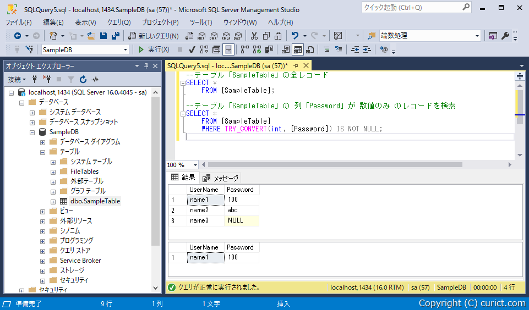Click the Database Engine Query icon
Image resolution: width=529 pixels, height=310 pixels.
pyautogui.click(x=189, y=36)
